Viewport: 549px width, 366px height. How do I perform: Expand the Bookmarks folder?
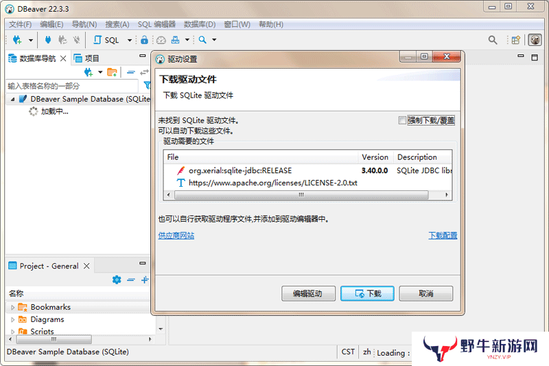(x=12, y=308)
